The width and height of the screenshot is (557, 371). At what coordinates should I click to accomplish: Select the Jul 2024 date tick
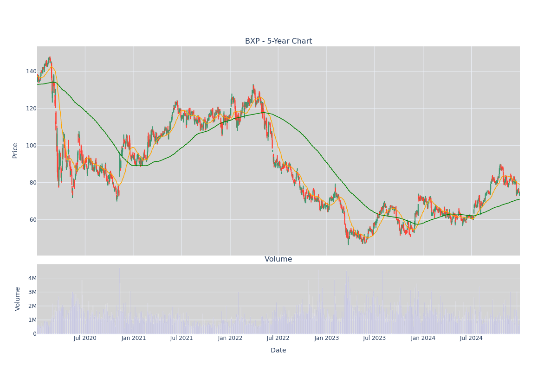coord(471,338)
